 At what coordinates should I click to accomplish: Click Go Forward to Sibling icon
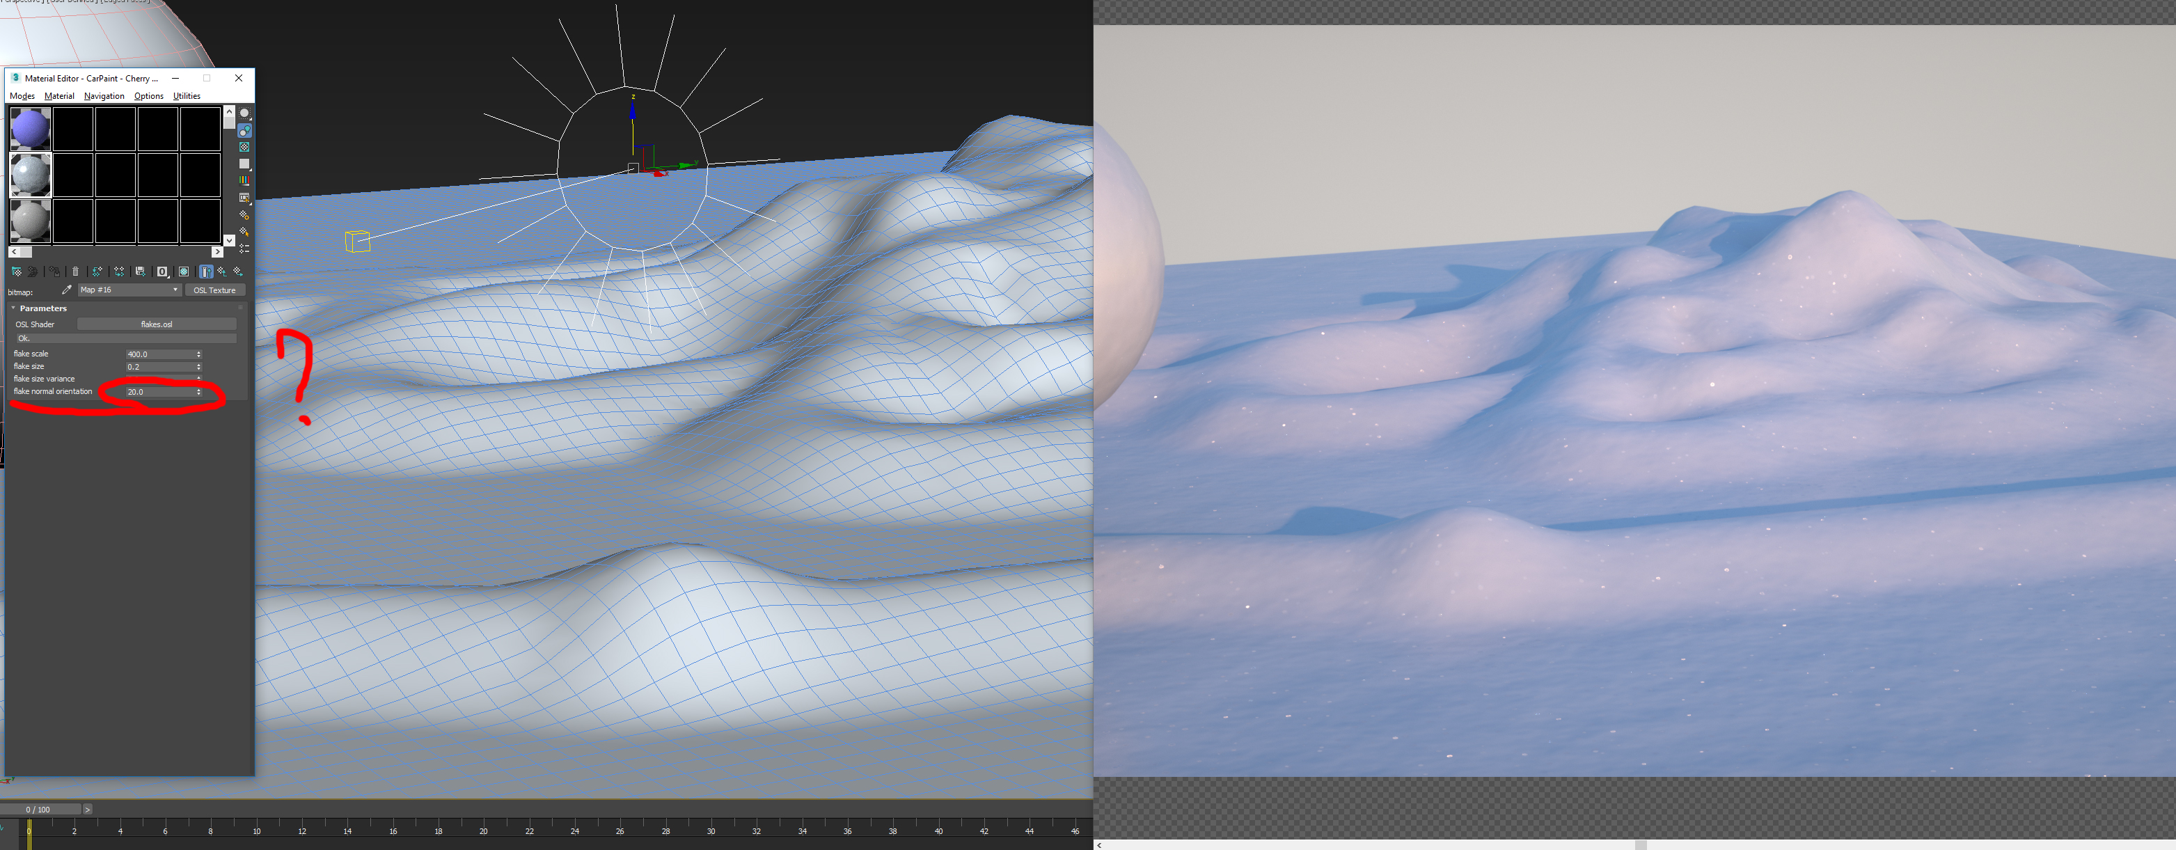click(x=238, y=272)
